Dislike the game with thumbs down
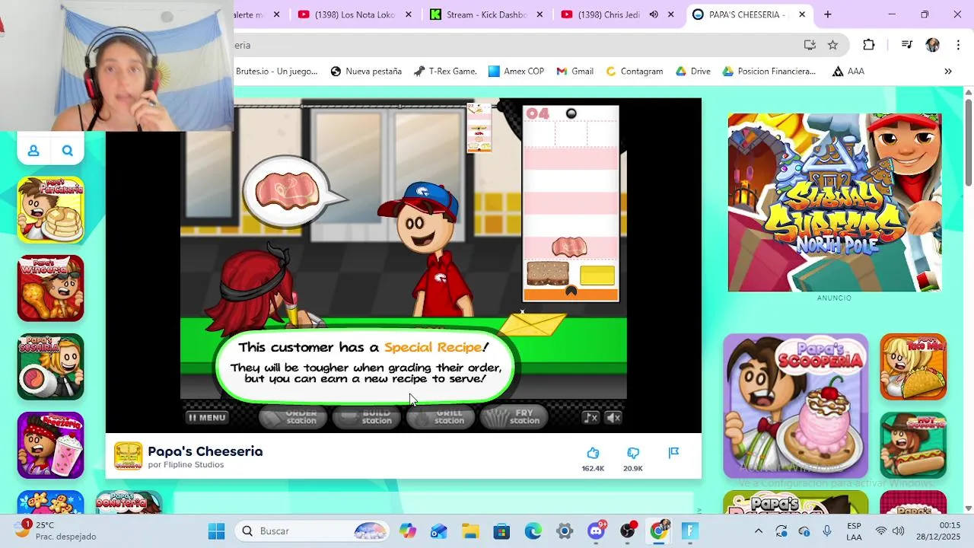This screenshot has height=548, width=974. click(x=633, y=454)
